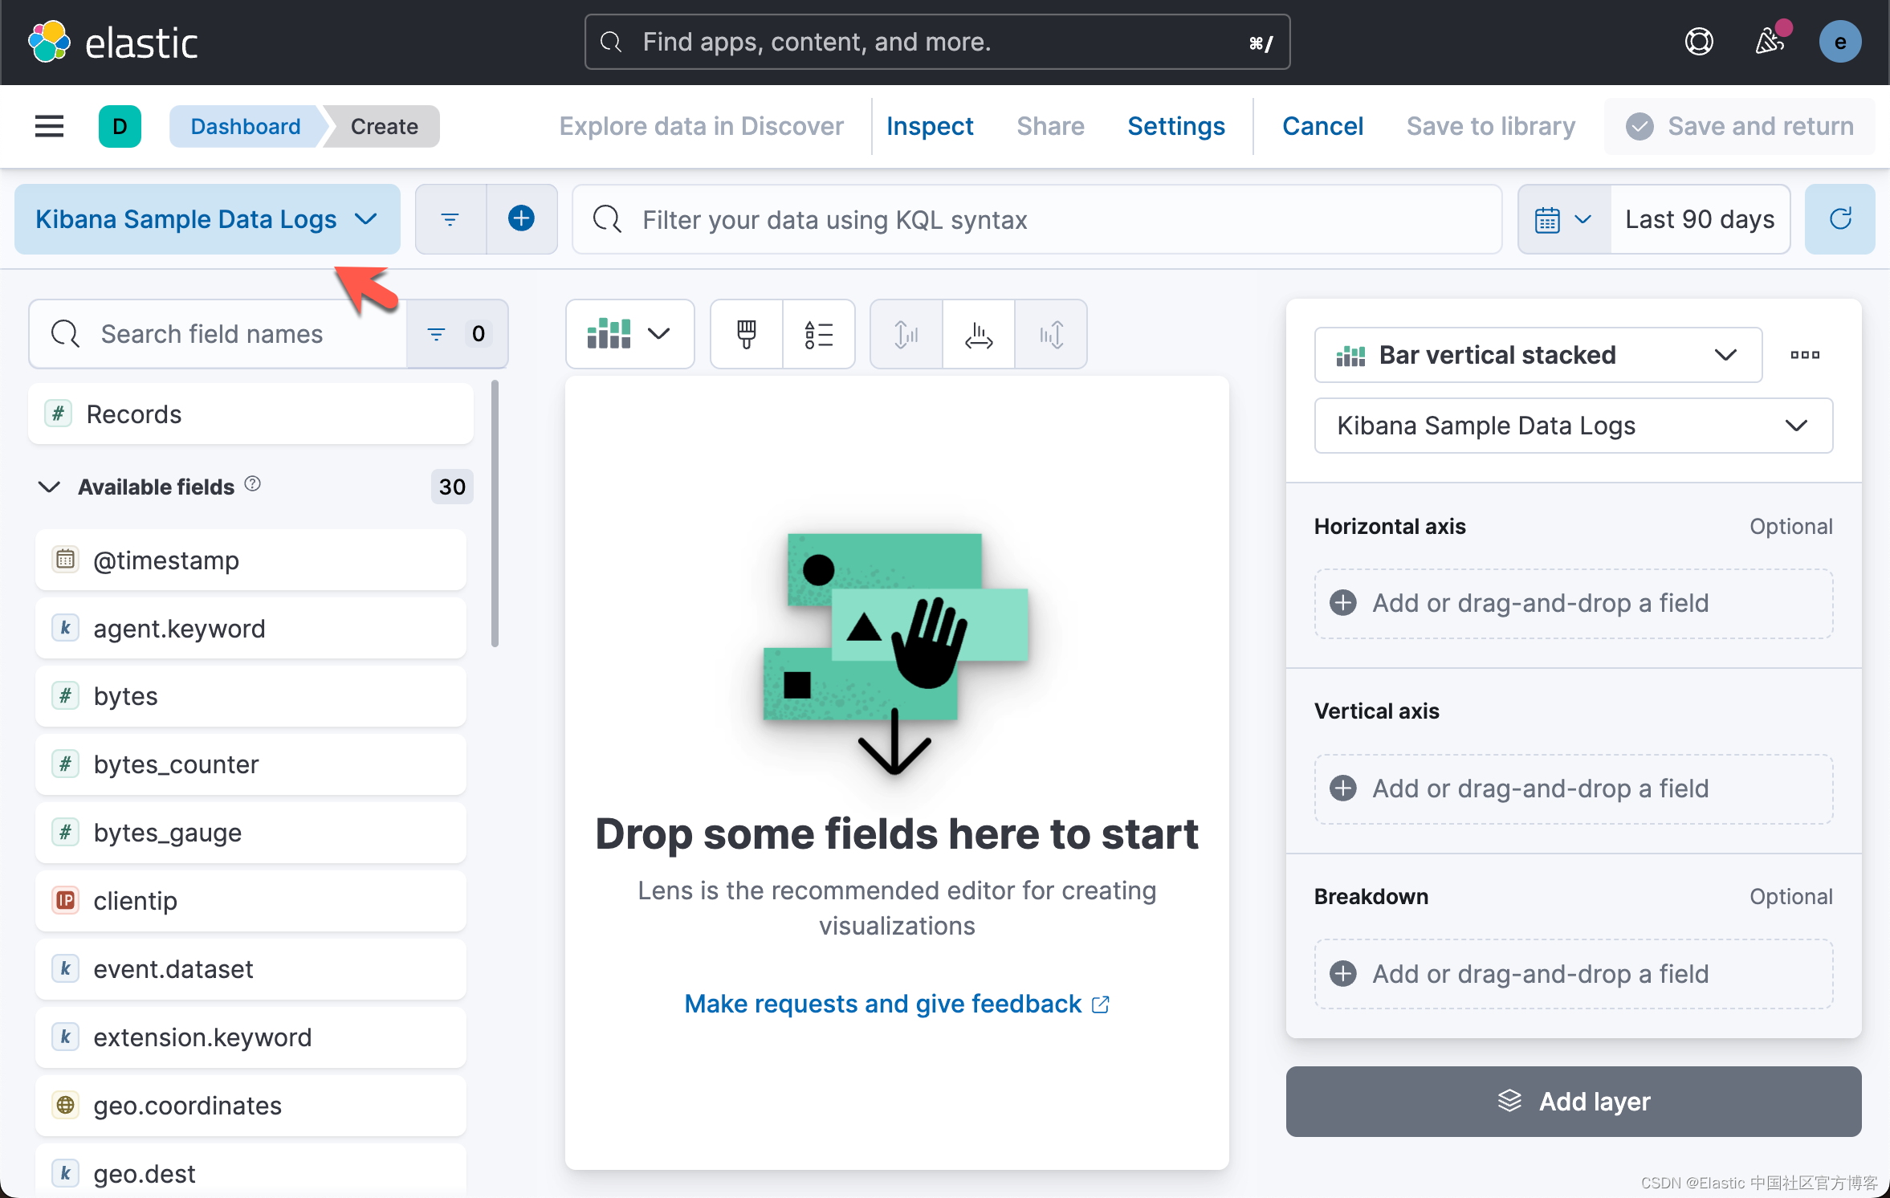Open right axis settings icon
The width and height of the screenshot is (1890, 1198).
click(1051, 334)
